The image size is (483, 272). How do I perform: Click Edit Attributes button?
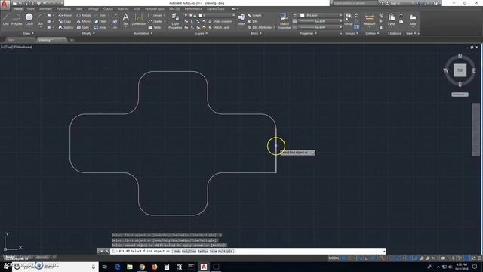[x=260, y=27]
